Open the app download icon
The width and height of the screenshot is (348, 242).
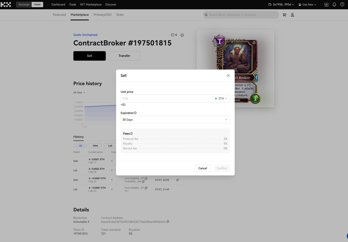click(326, 4)
